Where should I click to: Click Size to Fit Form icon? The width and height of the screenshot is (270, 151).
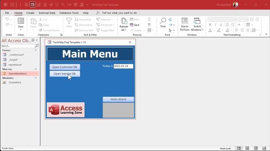[x=185, y=21]
